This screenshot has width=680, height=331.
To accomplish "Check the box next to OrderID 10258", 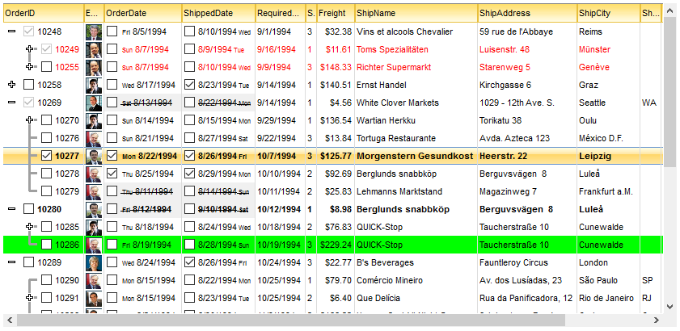I will click(29, 85).
